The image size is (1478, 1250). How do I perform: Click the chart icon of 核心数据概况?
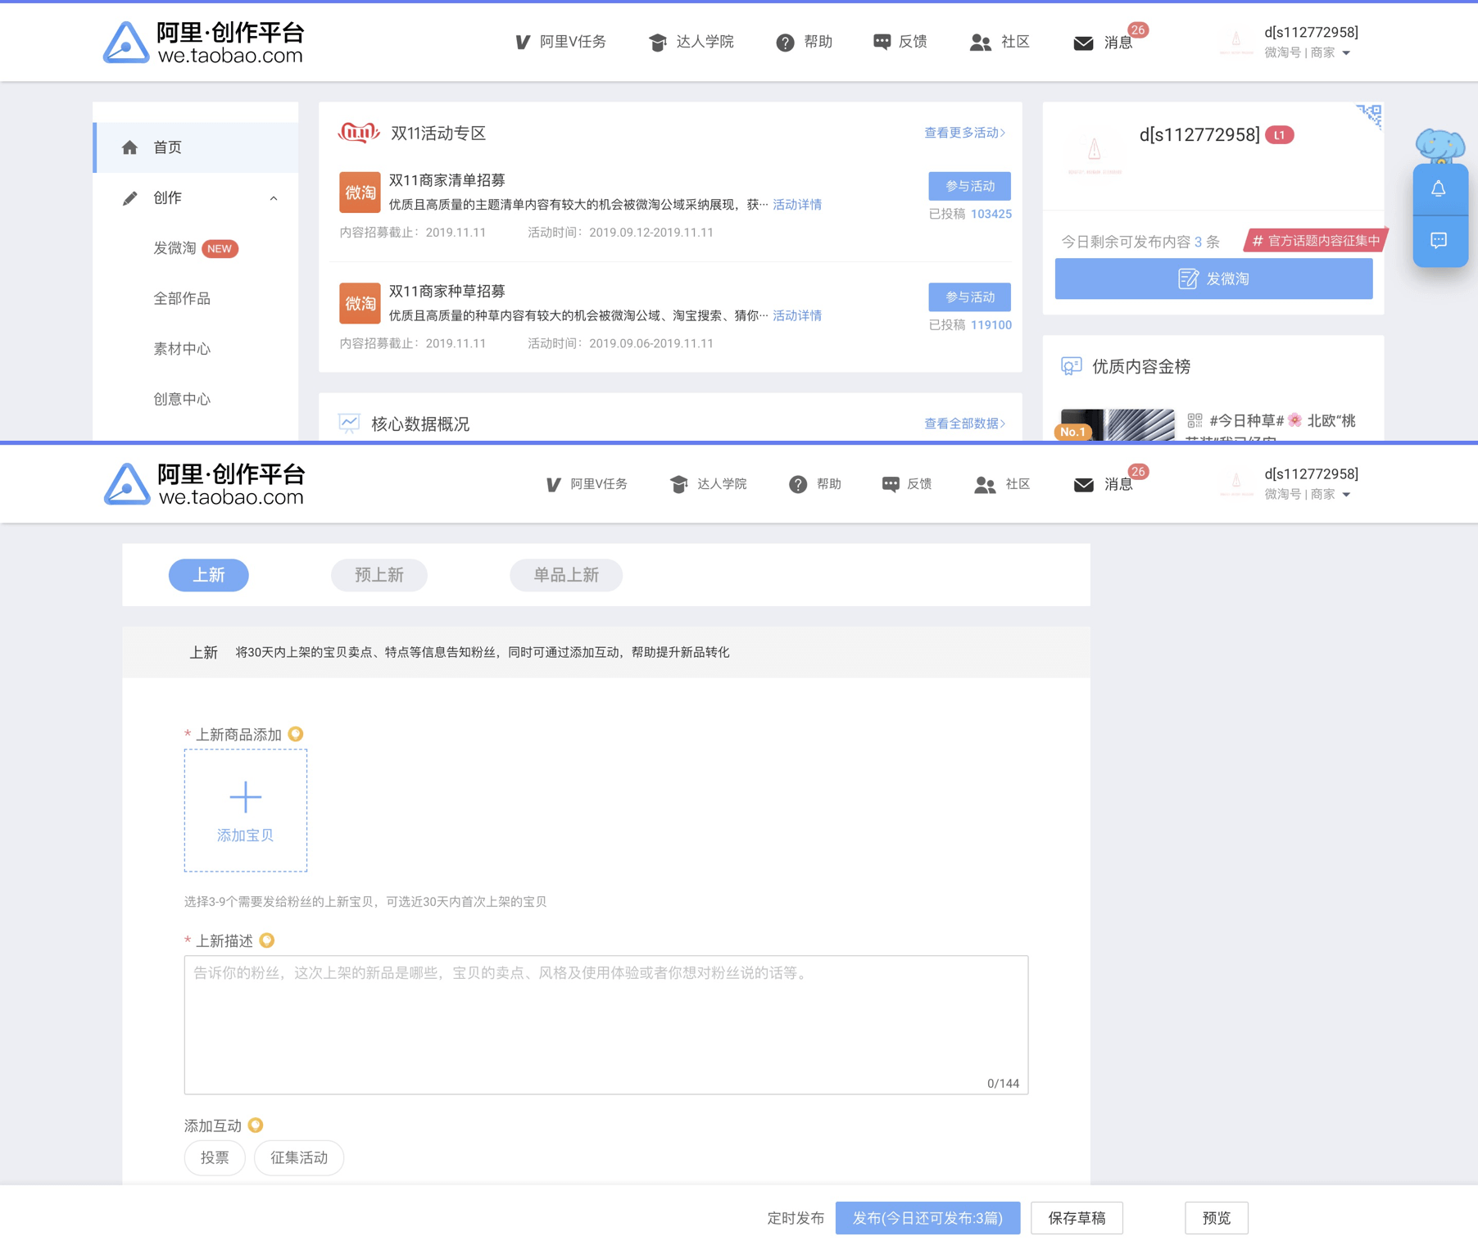pos(349,423)
